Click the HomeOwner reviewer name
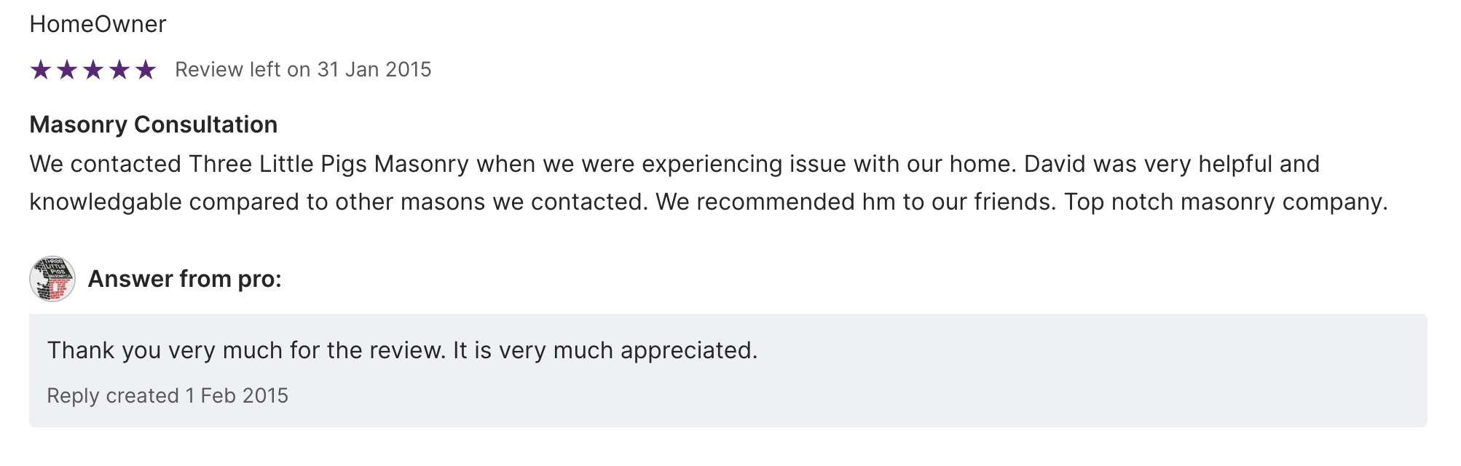 (98, 24)
